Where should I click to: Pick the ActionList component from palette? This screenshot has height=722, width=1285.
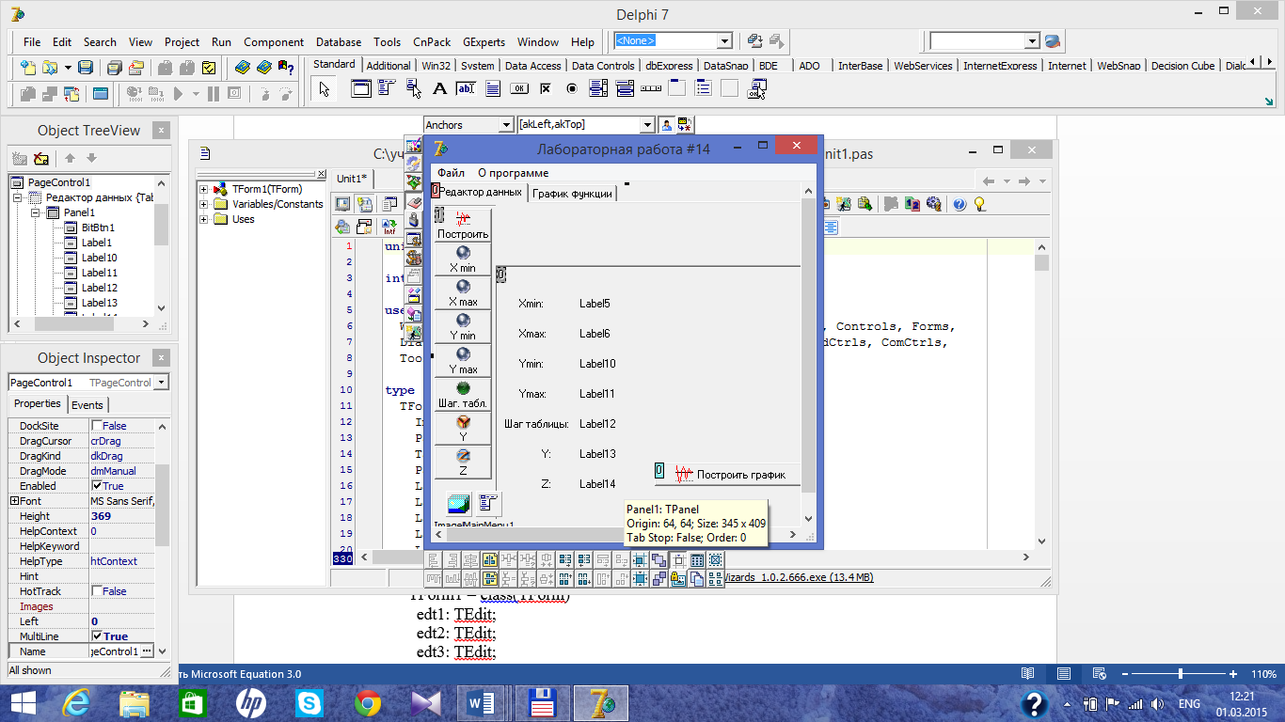(756, 89)
